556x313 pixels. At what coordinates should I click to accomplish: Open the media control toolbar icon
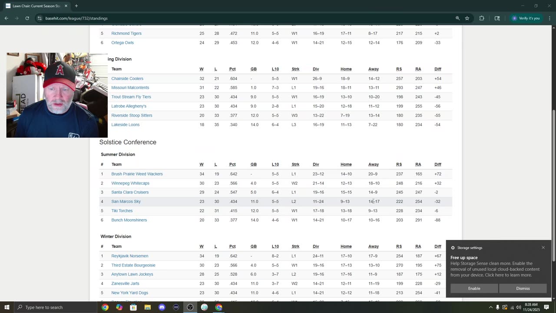497,18
